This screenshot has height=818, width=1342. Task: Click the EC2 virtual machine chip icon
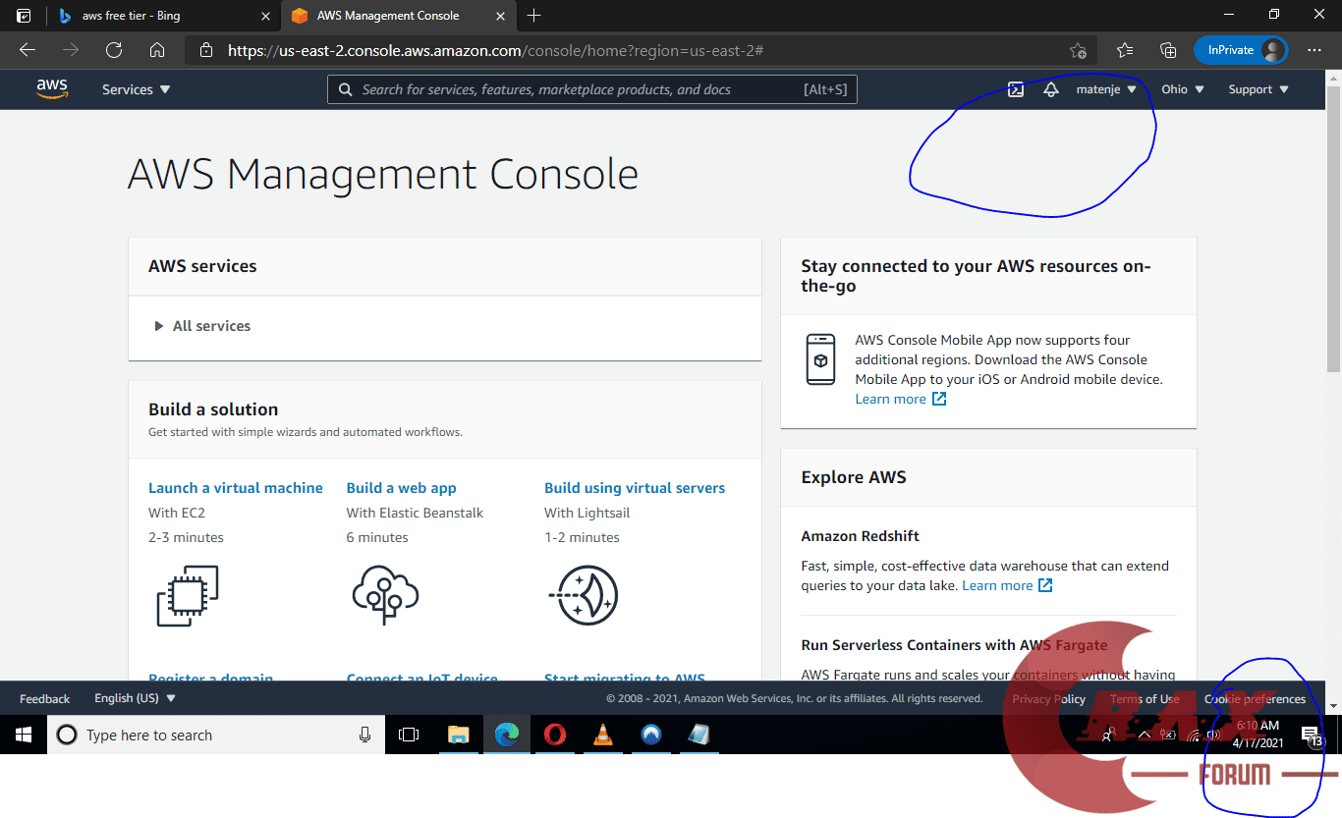(188, 595)
